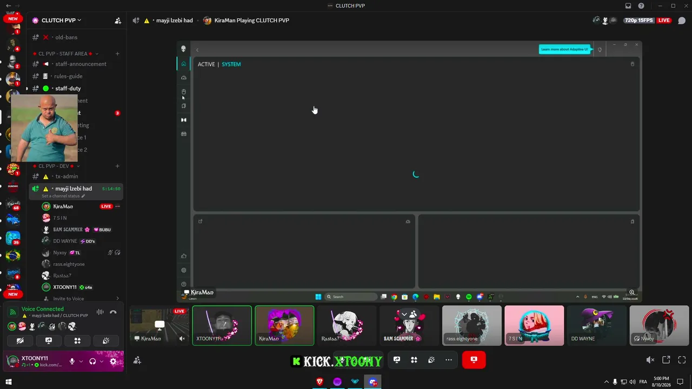This screenshot has width=692, height=389.
Task: Pop out the stream window
Action: click(x=666, y=360)
